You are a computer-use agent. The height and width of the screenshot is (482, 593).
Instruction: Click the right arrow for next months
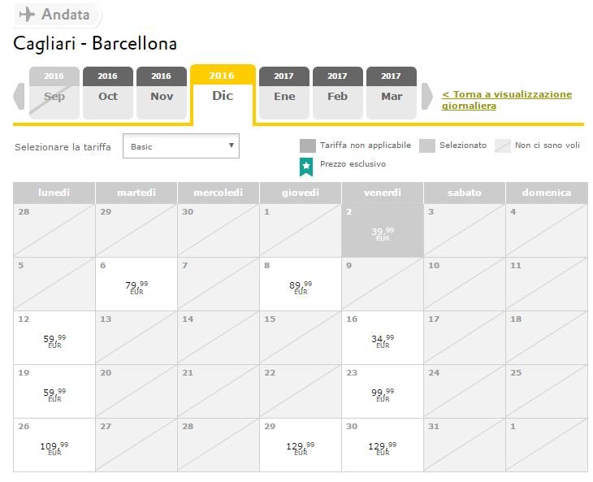tap(426, 96)
